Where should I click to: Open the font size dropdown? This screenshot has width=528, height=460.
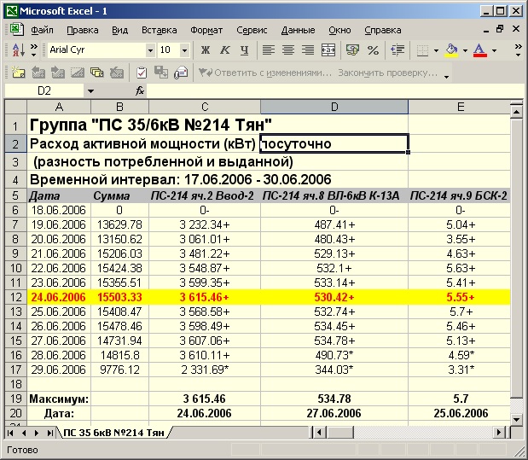[185, 50]
